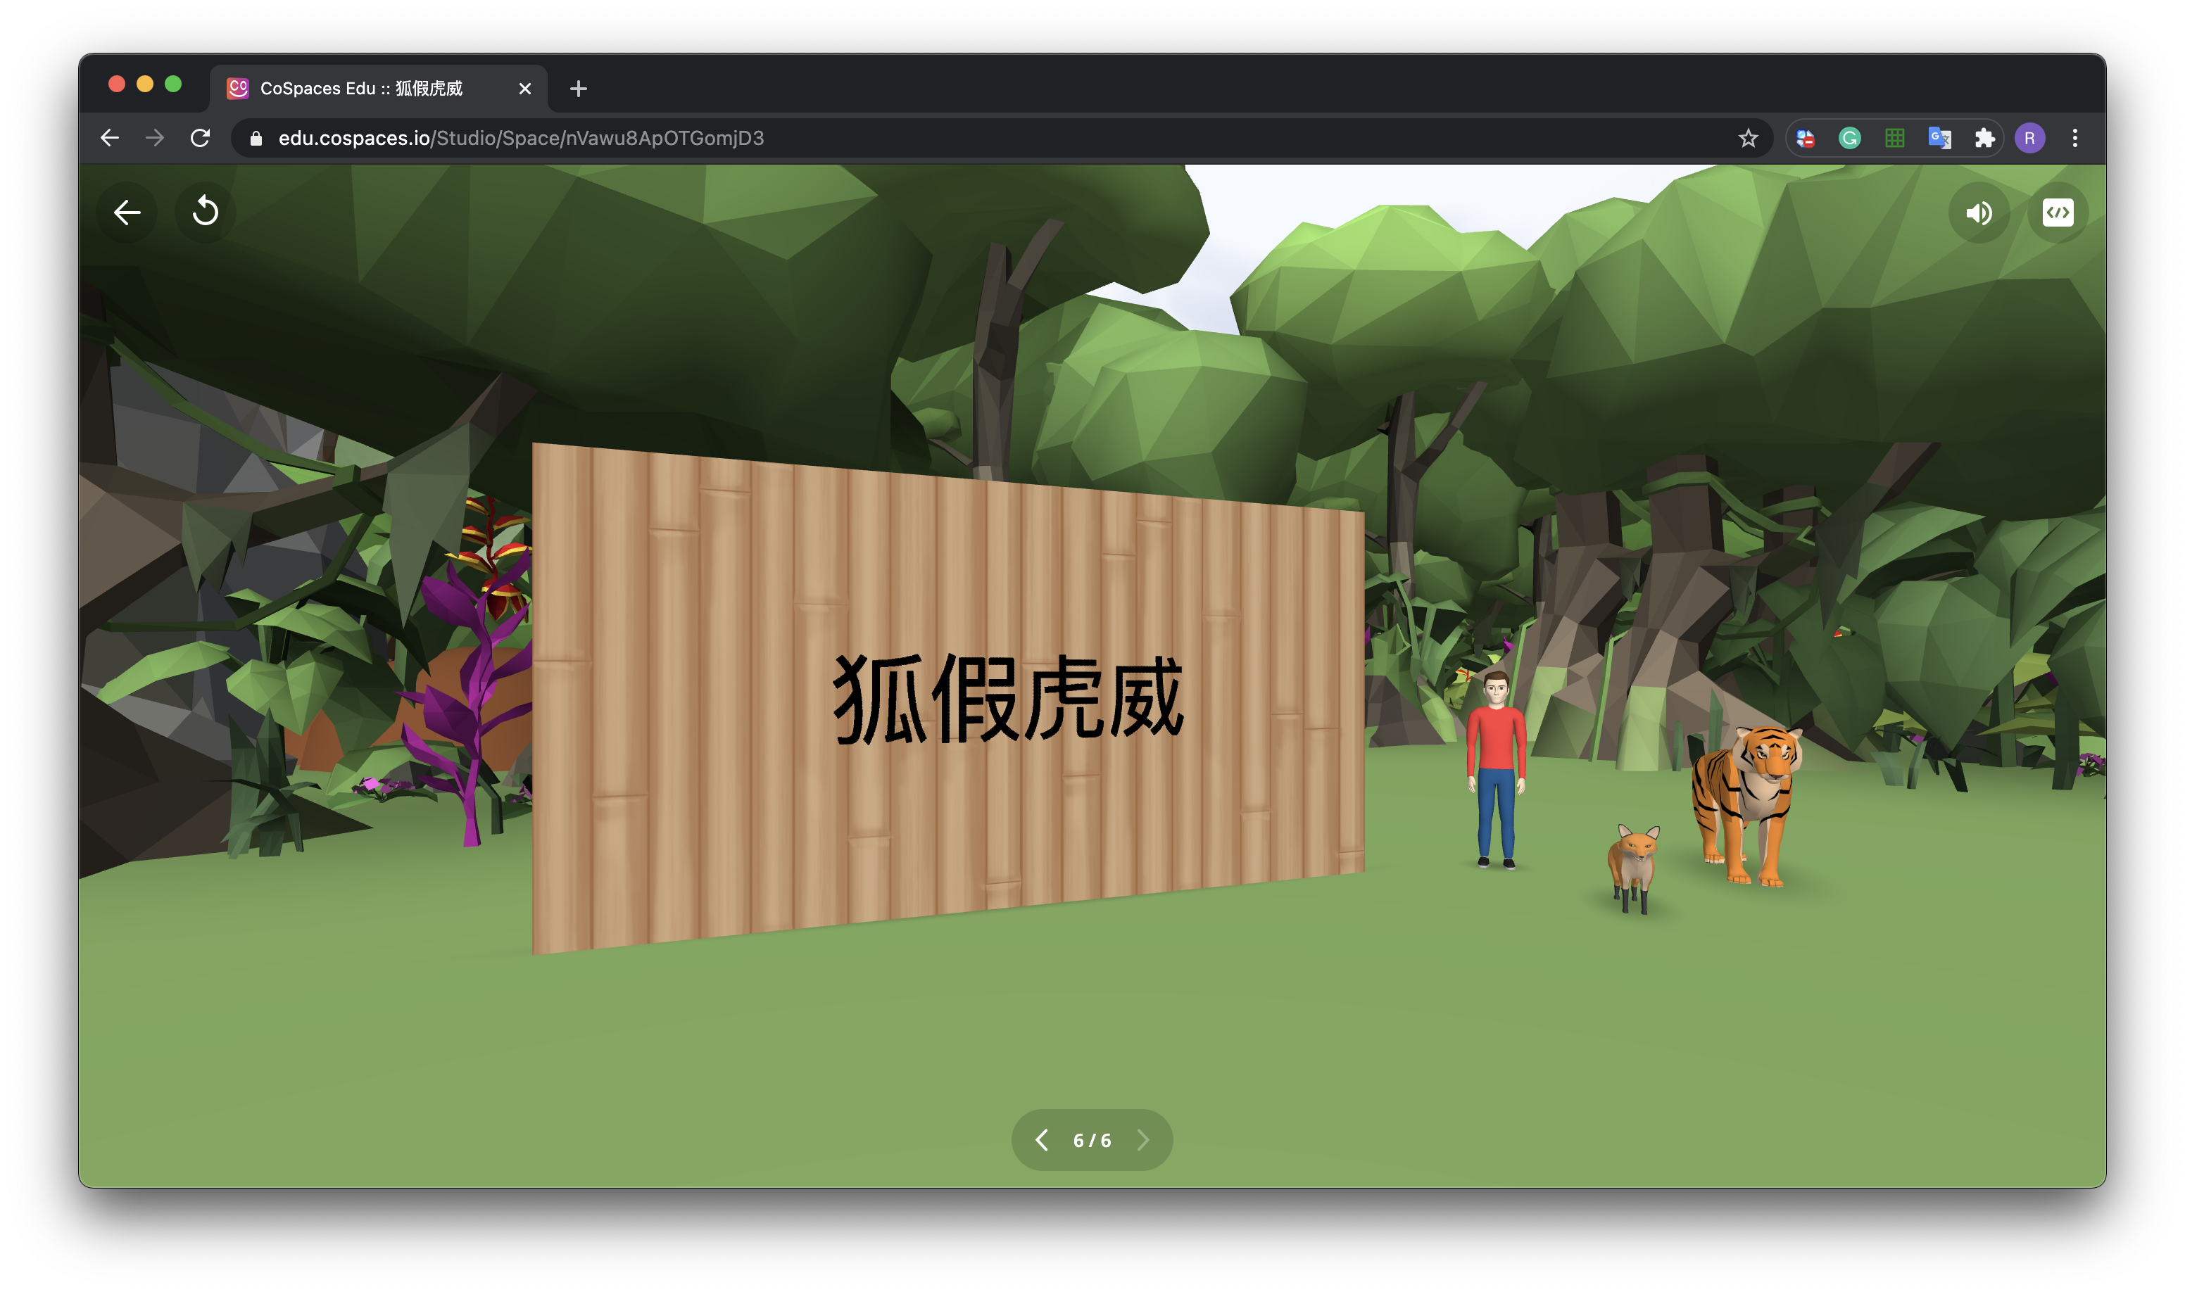2185x1292 pixels.
Task: Open the Chrome three-dot menu
Action: pyautogui.click(x=2075, y=139)
